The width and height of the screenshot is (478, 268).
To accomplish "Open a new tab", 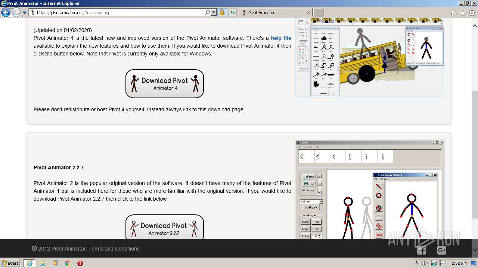I will click(318, 13).
